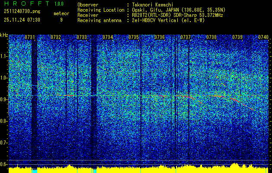Click the 0740 time marker

(263, 37)
